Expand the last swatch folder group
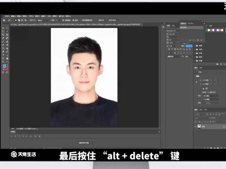 click(195, 61)
